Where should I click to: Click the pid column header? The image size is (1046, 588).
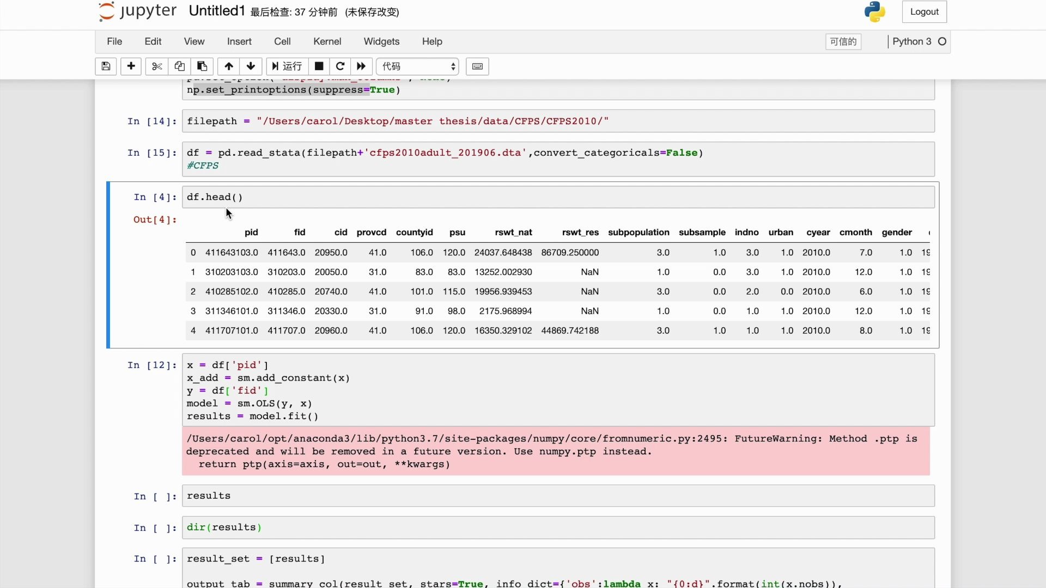[251, 232]
